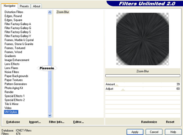Select Frames, Stone & Granite

tap(19, 44)
